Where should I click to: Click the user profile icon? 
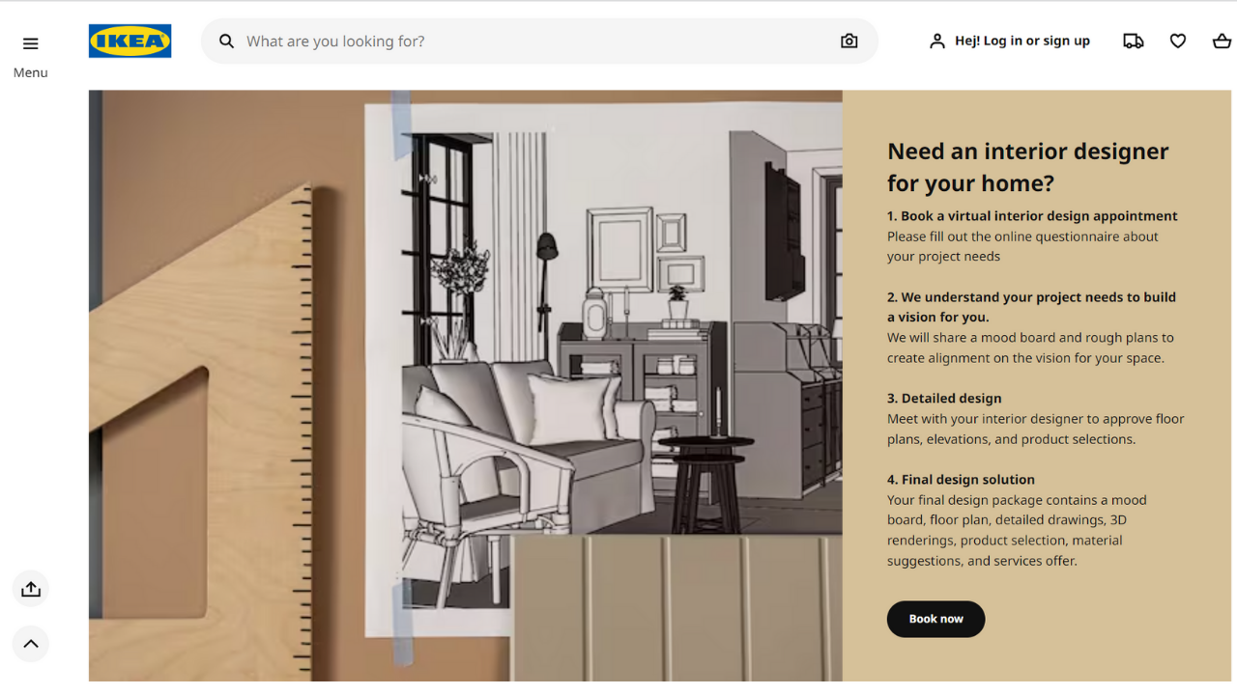tap(936, 42)
